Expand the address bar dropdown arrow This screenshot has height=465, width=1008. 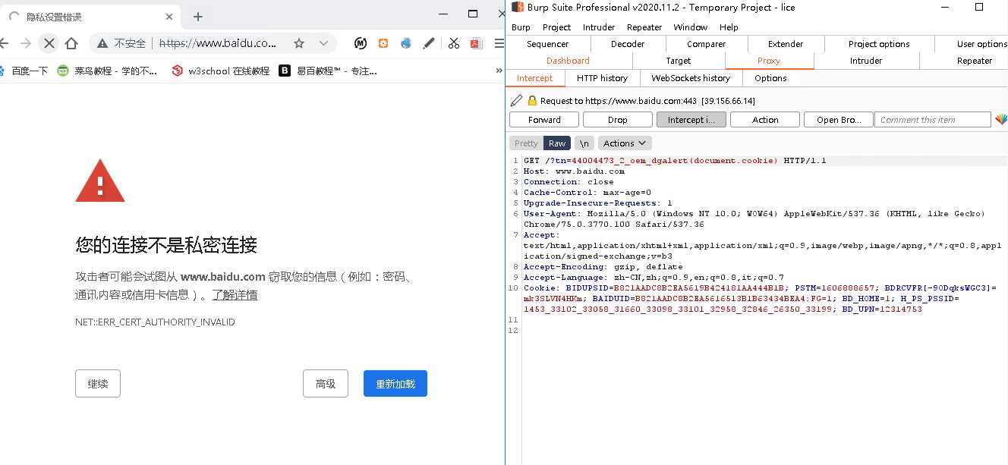[323, 43]
